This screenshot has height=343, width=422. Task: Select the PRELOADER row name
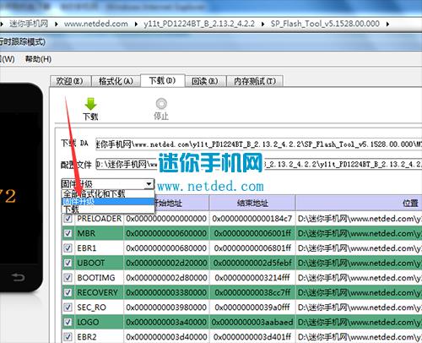tap(100, 219)
